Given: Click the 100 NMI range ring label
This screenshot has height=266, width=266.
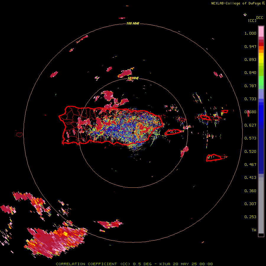Looking at the screenshot, I should pyautogui.click(x=133, y=23).
